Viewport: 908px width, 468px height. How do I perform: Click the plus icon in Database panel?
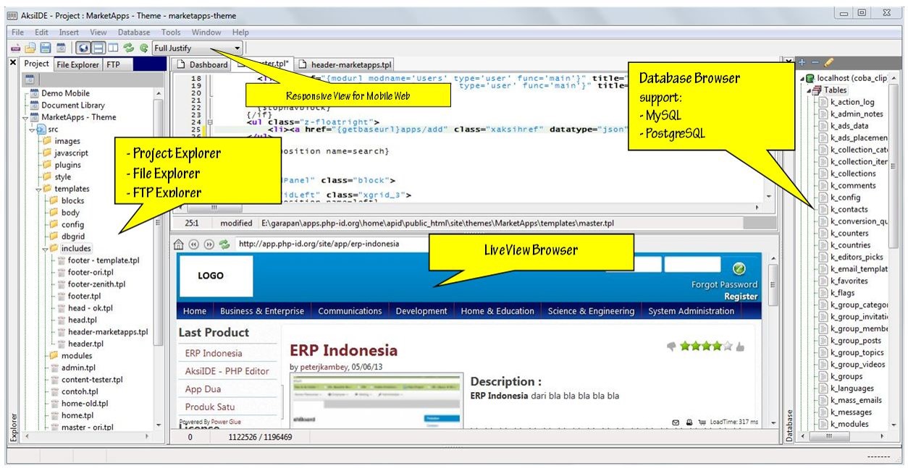802,62
